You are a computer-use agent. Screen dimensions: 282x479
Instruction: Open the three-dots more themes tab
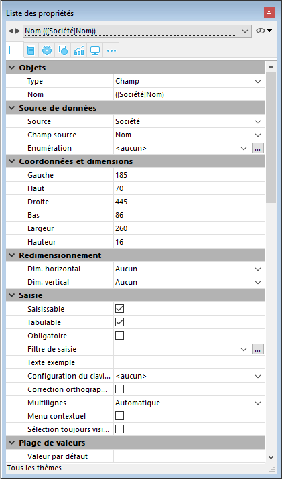click(111, 50)
